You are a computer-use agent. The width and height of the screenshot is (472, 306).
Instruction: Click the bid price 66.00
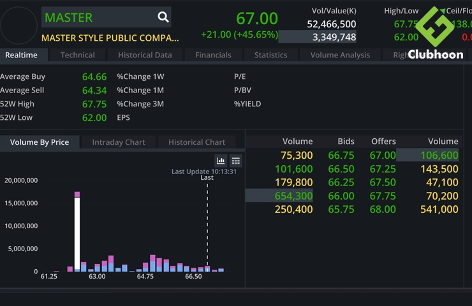[x=341, y=196]
